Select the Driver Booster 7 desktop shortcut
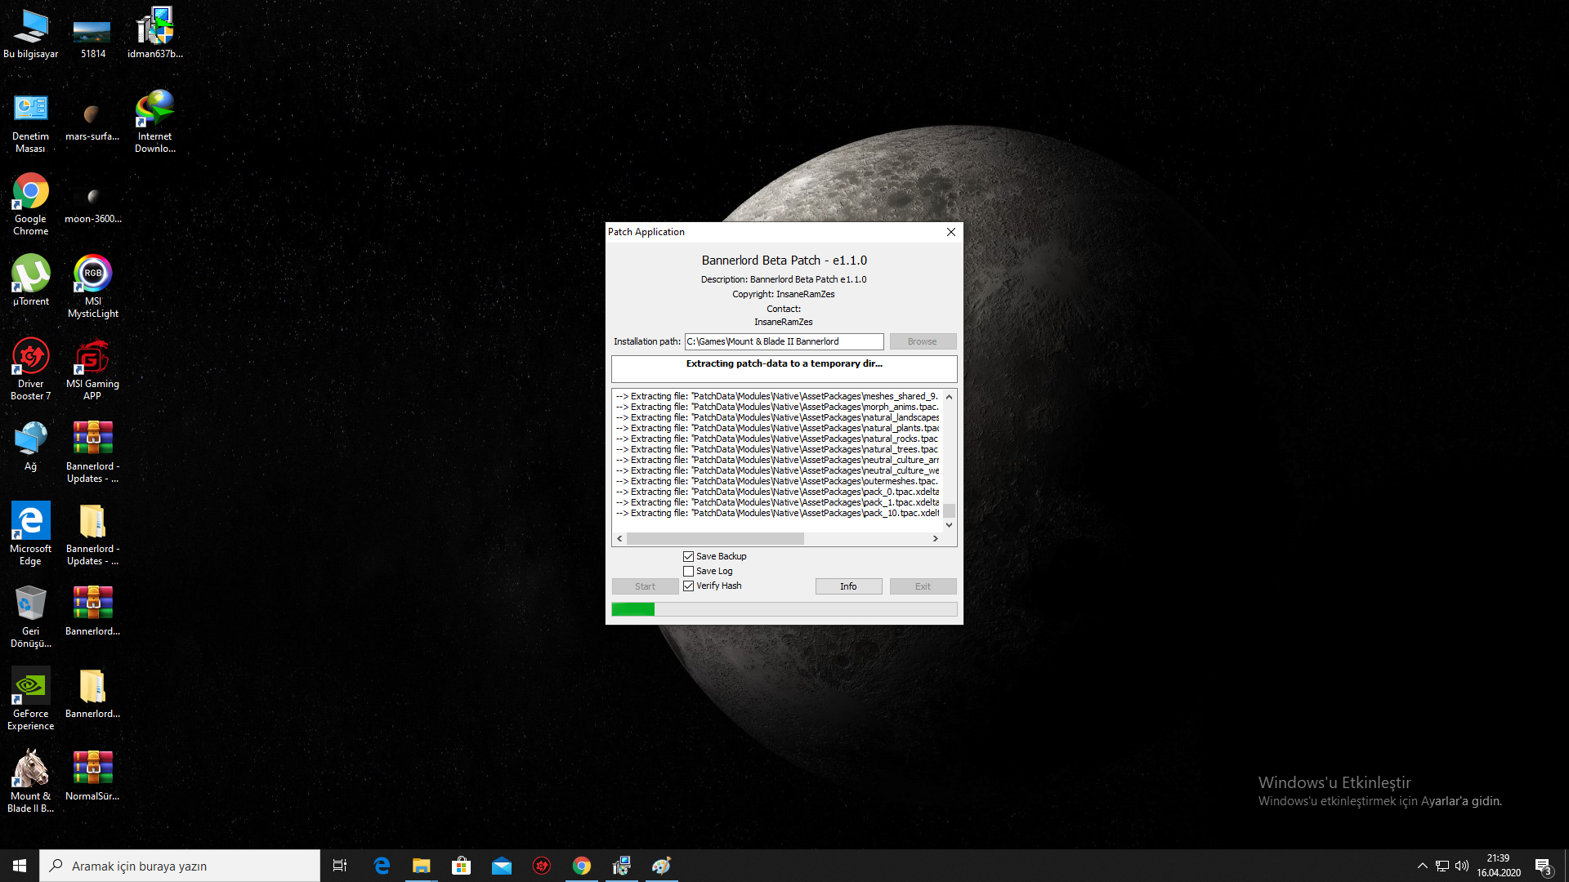Screen dimensions: 1569x882 [x=31, y=370]
